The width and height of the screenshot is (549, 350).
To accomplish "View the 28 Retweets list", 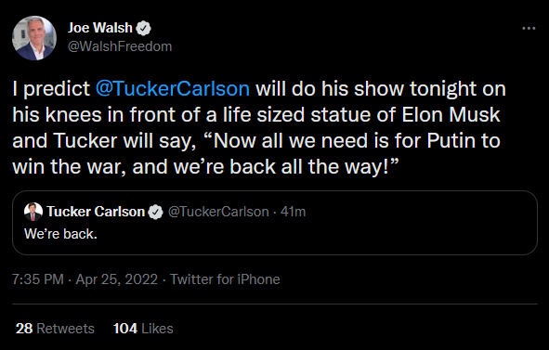I will (x=55, y=329).
